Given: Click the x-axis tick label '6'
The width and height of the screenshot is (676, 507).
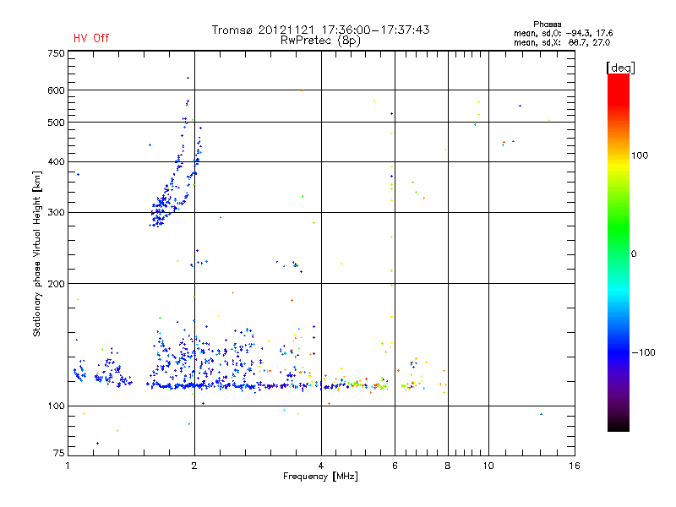Looking at the screenshot, I should (395, 466).
